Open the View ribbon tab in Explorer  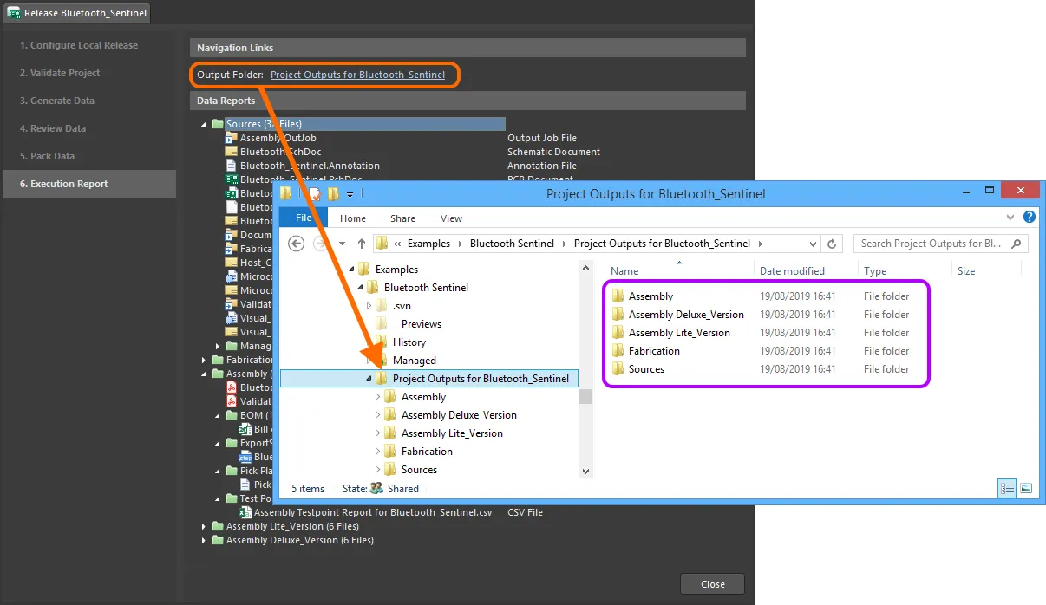[451, 218]
